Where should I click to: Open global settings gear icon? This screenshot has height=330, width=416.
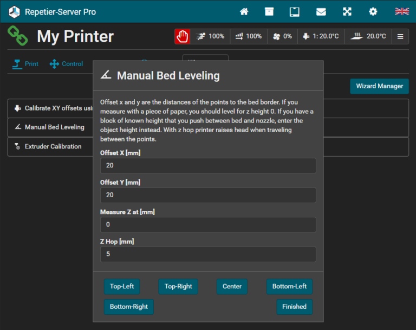[x=373, y=11]
